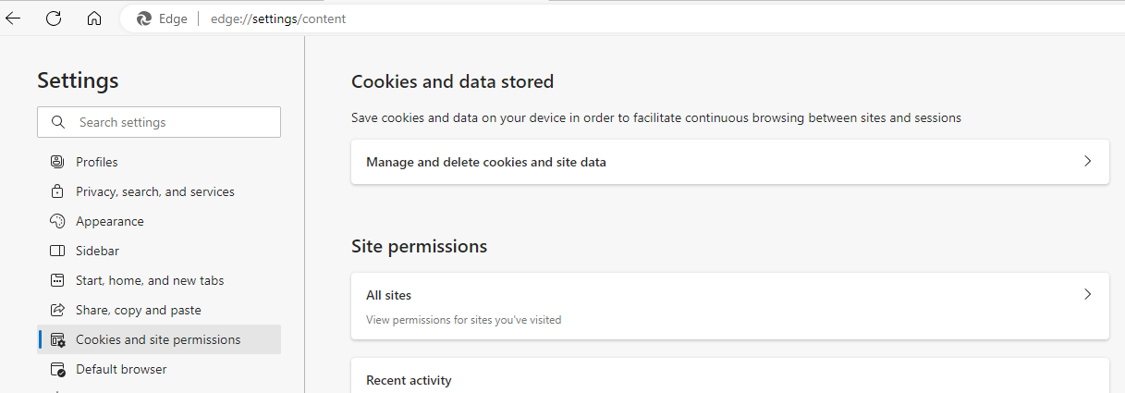Click the Appearance palette icon
1125x393 pixels.
tap(58, 221)
